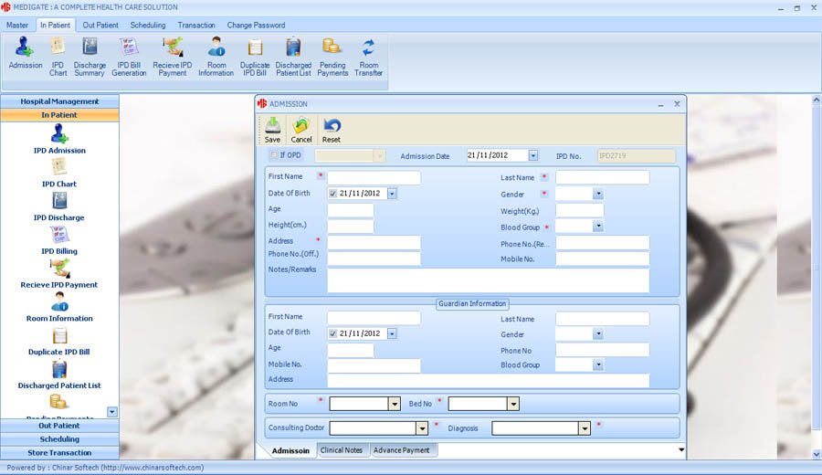The image size is (822, 475).
Task: Open the Room No dropdown list
Action: click(395, 404)
